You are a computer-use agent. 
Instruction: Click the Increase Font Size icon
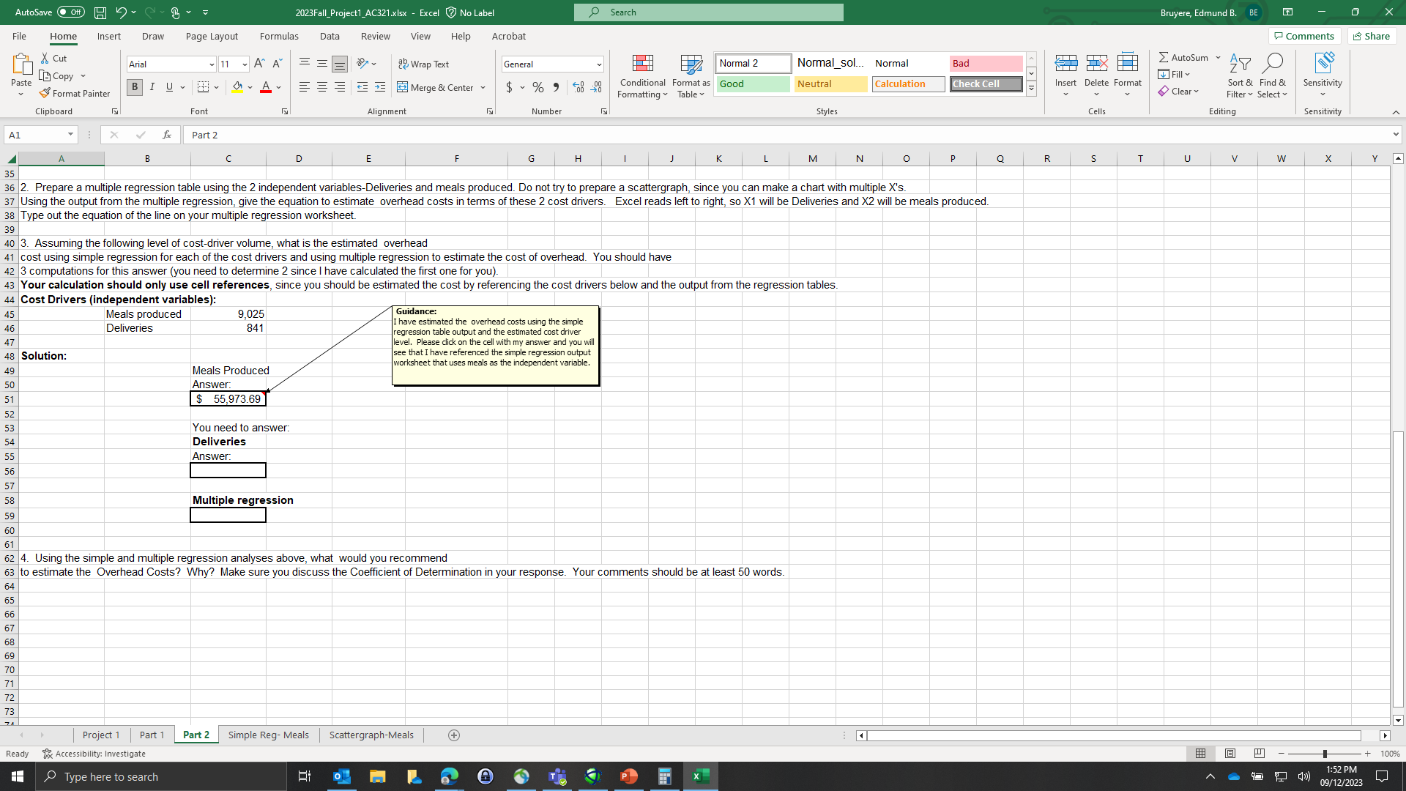pyautogui.click(x=259, y=64)
